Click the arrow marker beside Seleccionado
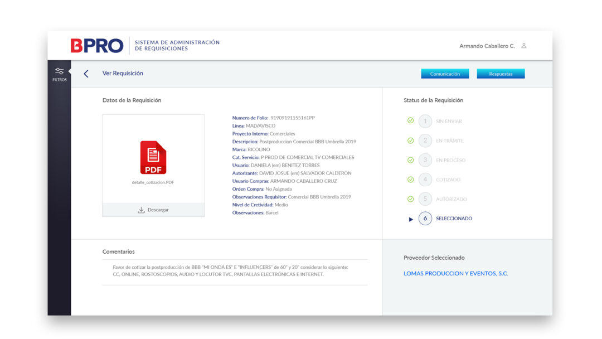The height and width of the screenshot is (339, 602). tap(411, 219)
